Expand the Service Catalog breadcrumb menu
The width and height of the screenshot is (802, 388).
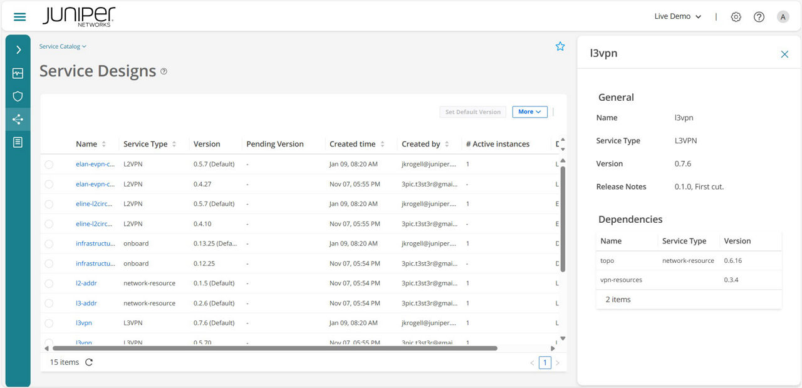[63, 46]
